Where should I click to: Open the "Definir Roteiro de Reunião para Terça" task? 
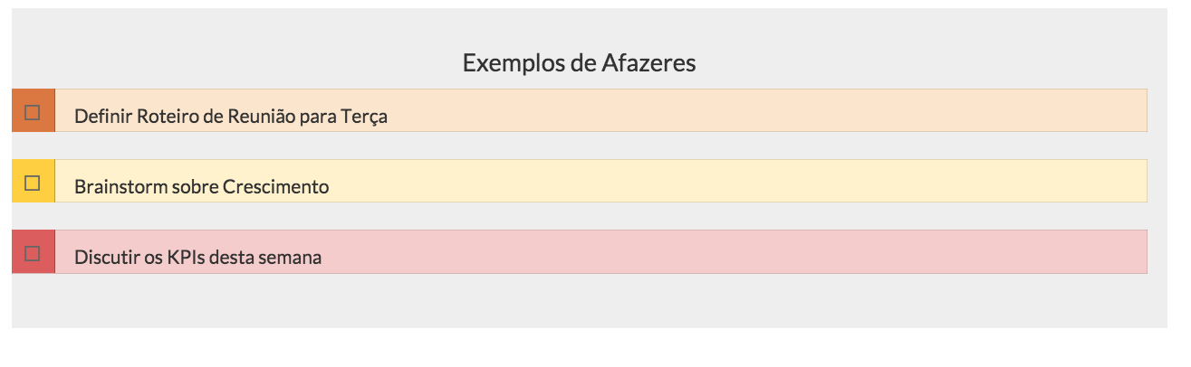[x=231, y=117]
